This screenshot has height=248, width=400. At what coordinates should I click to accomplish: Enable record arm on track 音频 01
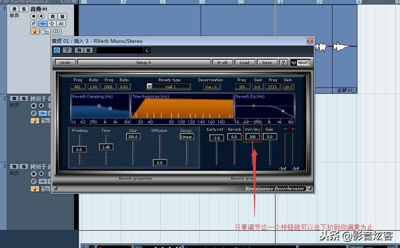pyautogui.click(x=33, y=17)
